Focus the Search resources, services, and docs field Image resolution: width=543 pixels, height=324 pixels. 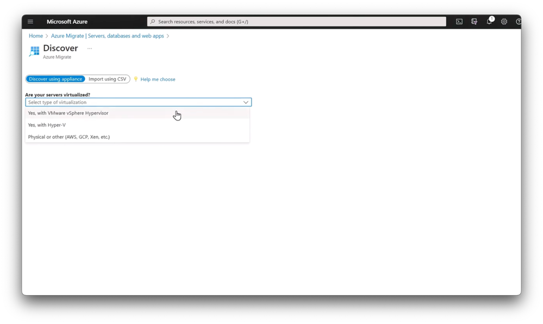296,22
